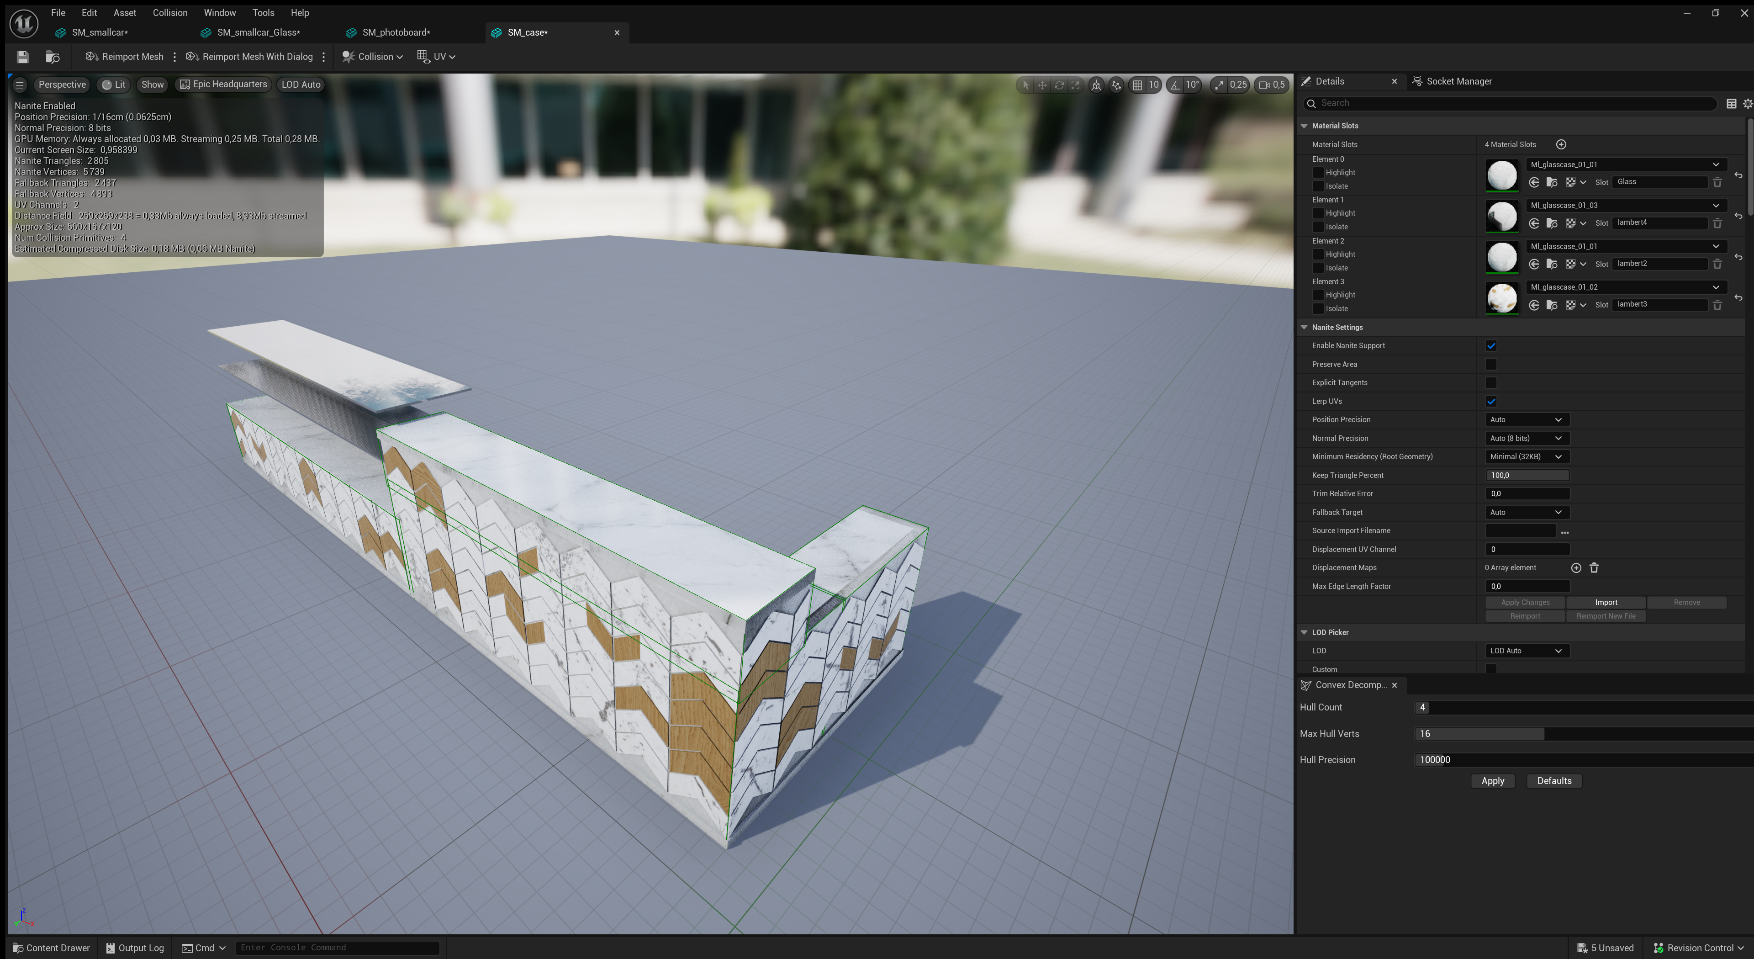Click the camera speed icon in viewport
The height and width of the screenshot is (959, 1754).
(x=1264, y=85)
